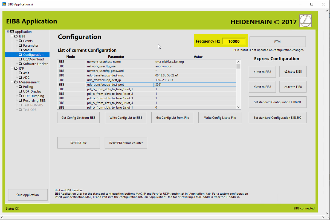The width and height of the screenshot is (330, 220).
Task: Get Config List from EIB8
Action: pos(78,118)
